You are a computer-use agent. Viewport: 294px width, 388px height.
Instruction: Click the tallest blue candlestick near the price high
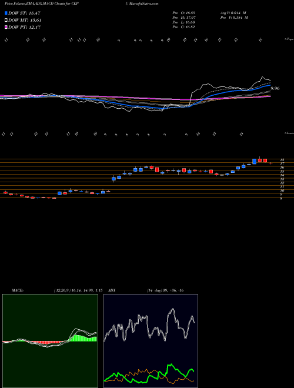tap(254, 161)
